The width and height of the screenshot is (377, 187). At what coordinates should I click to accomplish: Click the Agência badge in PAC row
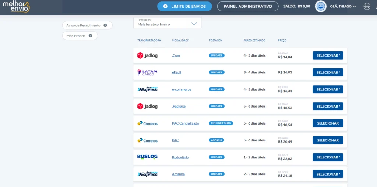point(216,140)
